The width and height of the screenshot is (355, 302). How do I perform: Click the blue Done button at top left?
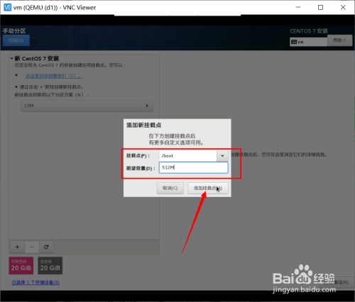click(x=16, y=40)
